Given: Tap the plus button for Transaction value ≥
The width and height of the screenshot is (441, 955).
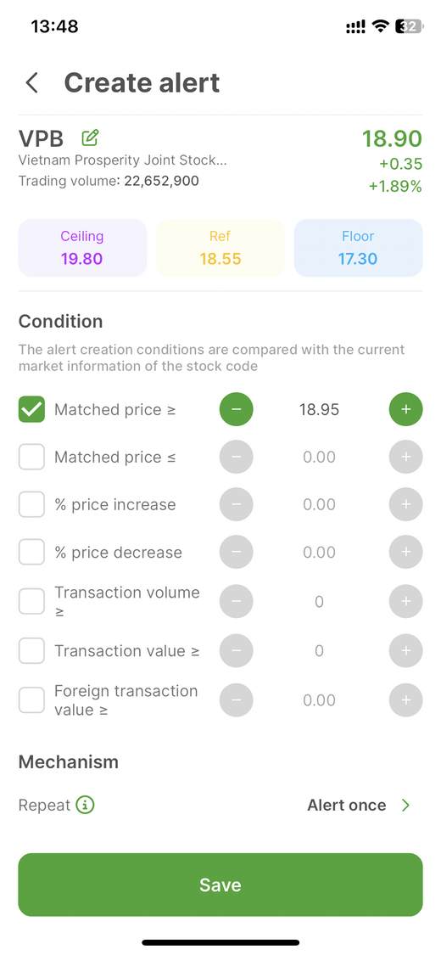Looking at the screenshot, I should click(x=405, y=650).
